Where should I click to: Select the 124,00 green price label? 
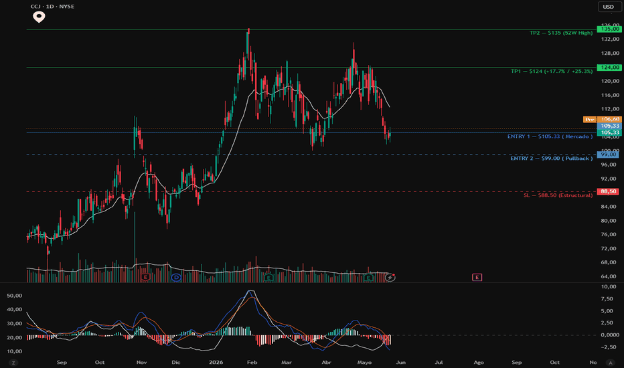(x=609, y=68)
